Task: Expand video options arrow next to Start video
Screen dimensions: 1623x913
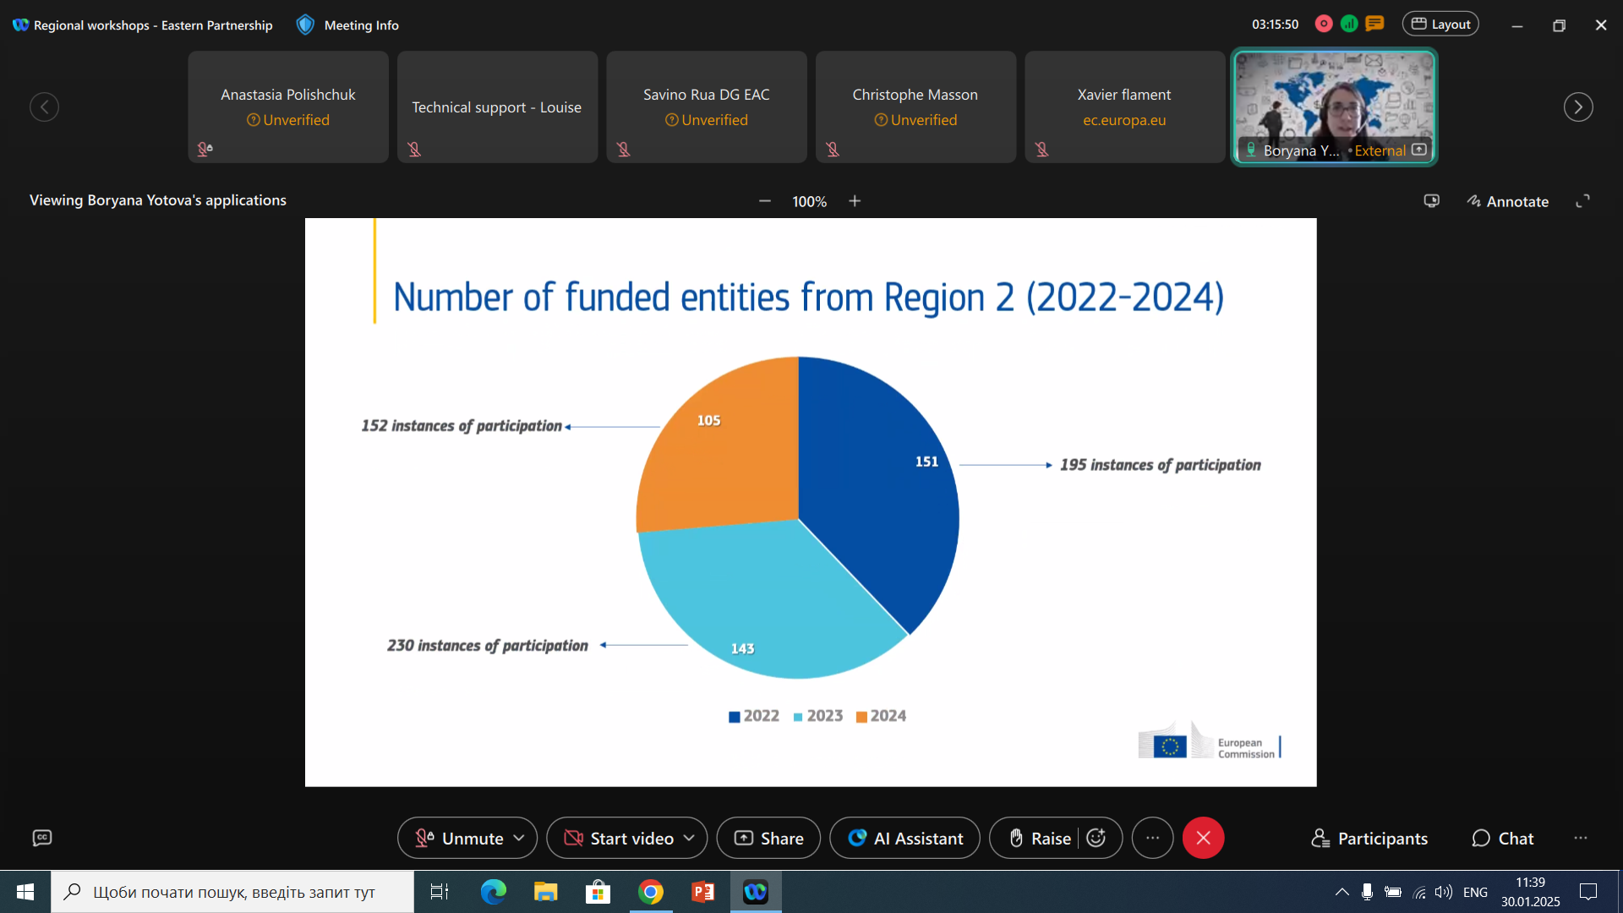Action: (x=689, y=838)
